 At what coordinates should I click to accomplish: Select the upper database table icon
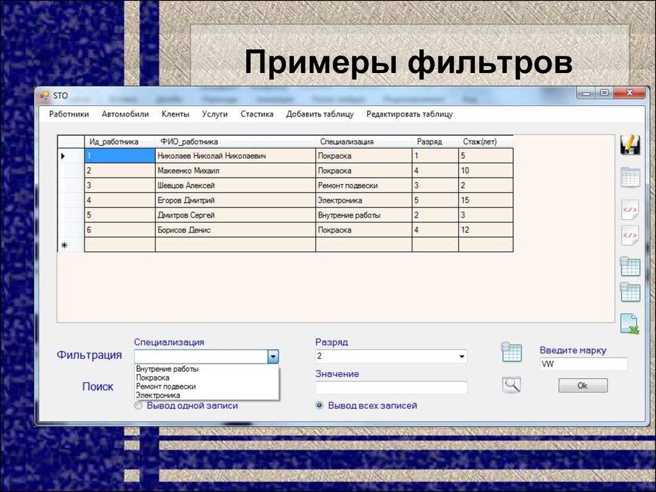[x=629, y=267]
